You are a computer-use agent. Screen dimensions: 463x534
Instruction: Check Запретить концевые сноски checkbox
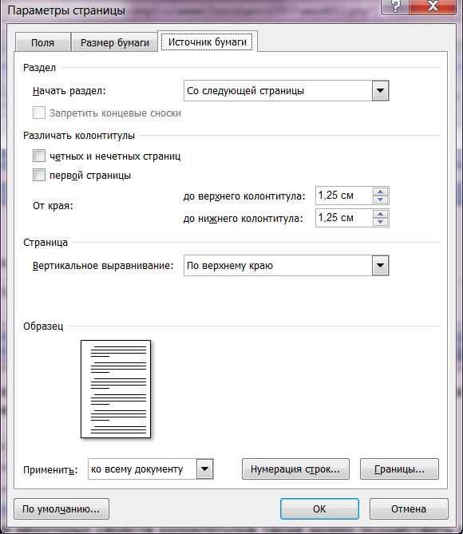click(x=39, y=113)
